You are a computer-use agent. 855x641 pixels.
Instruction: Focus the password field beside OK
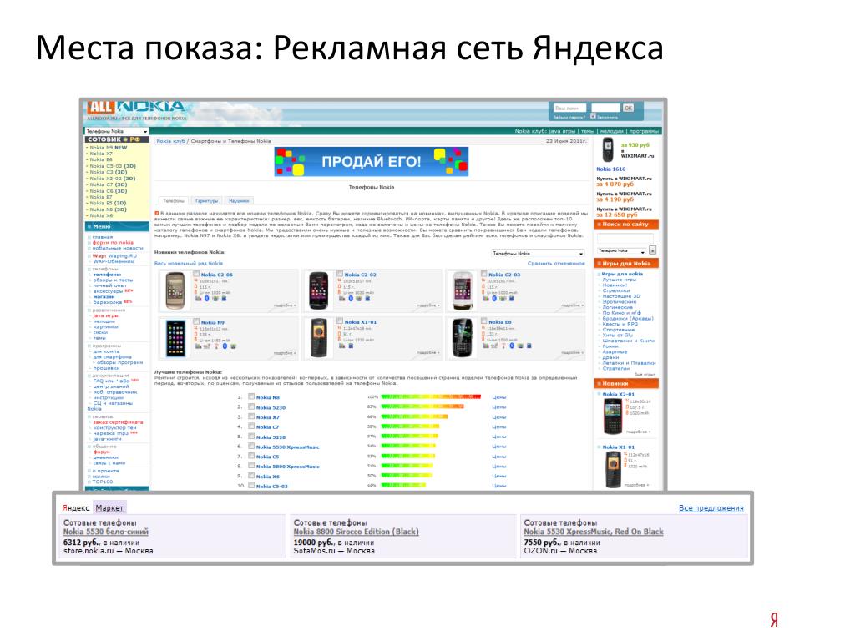point(605,108)
